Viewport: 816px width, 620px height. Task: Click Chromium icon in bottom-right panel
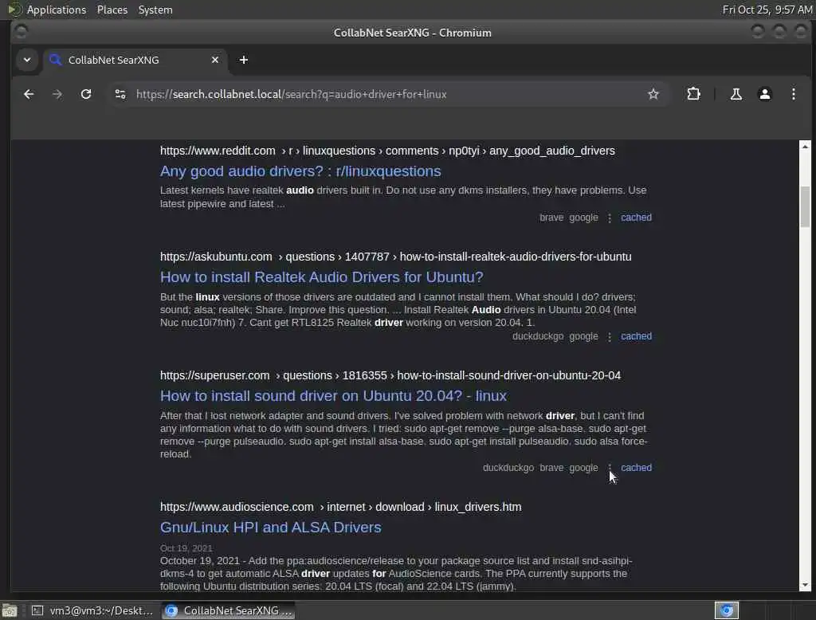pos(727,610)
